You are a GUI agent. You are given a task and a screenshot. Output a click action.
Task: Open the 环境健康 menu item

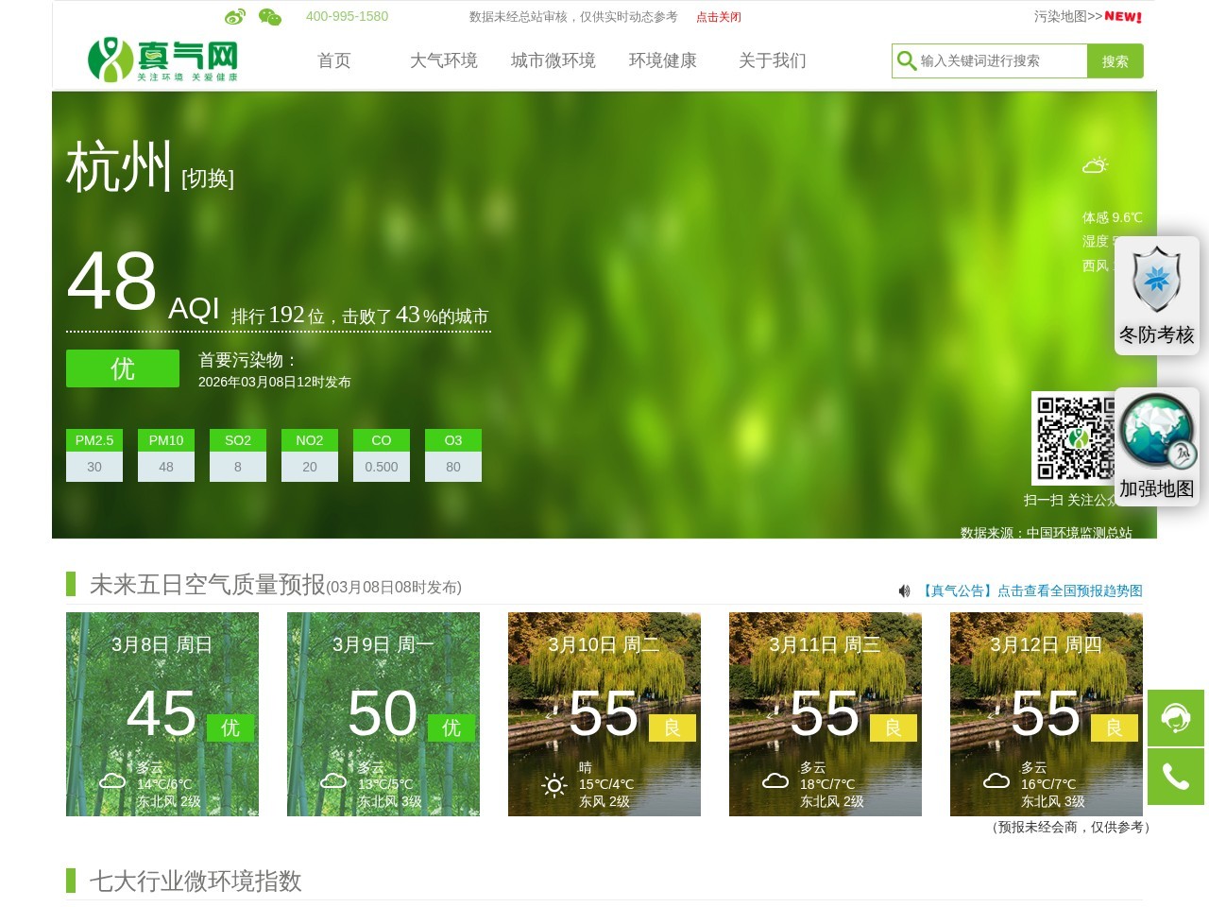point(662,60)
